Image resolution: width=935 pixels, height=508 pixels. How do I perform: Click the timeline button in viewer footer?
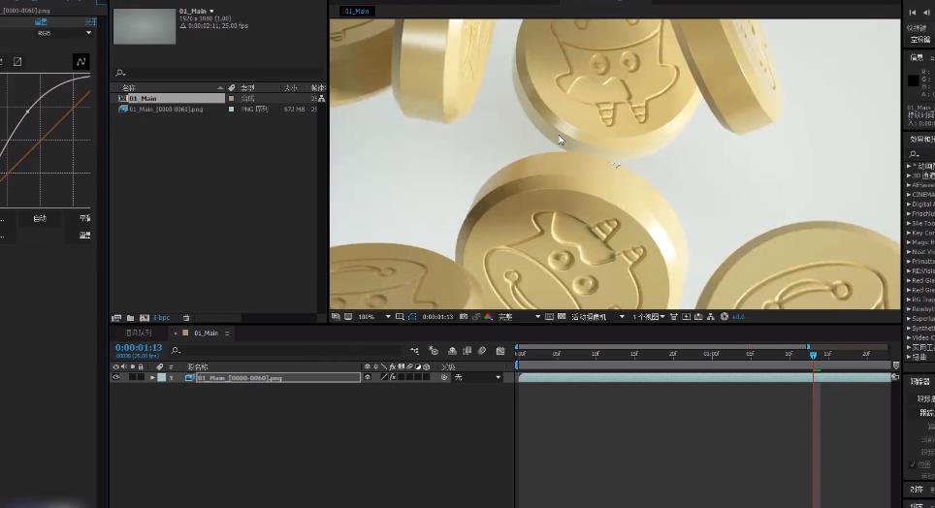[x=698, y=317]
